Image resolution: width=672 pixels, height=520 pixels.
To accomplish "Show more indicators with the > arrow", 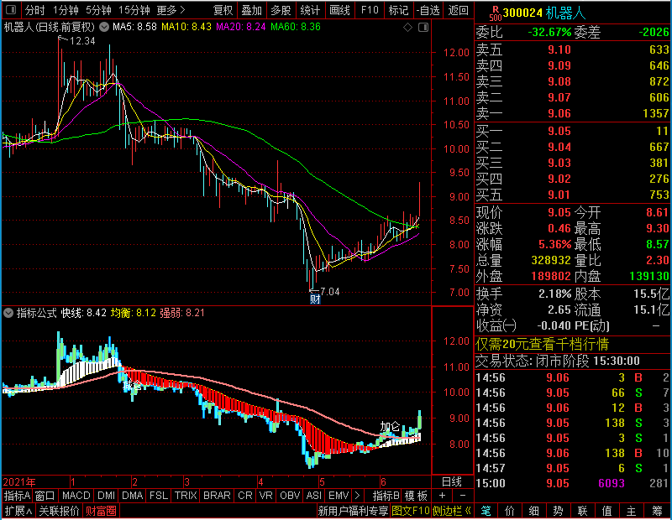I will click(357, 496).
